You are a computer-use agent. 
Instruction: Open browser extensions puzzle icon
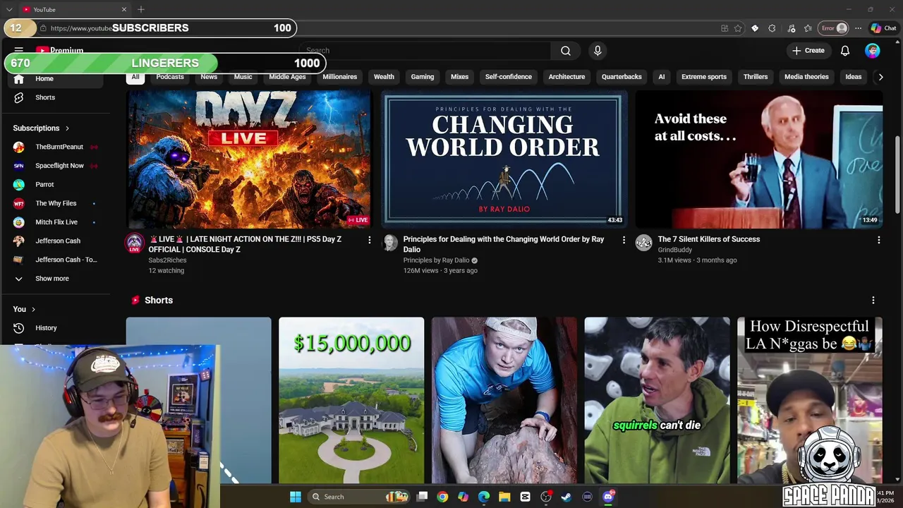pos(772,28)
